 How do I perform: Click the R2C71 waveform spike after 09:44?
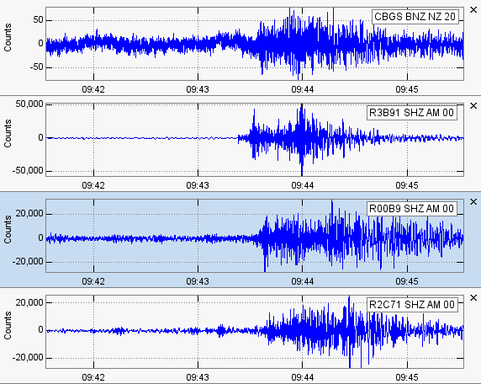pos(350,332)
